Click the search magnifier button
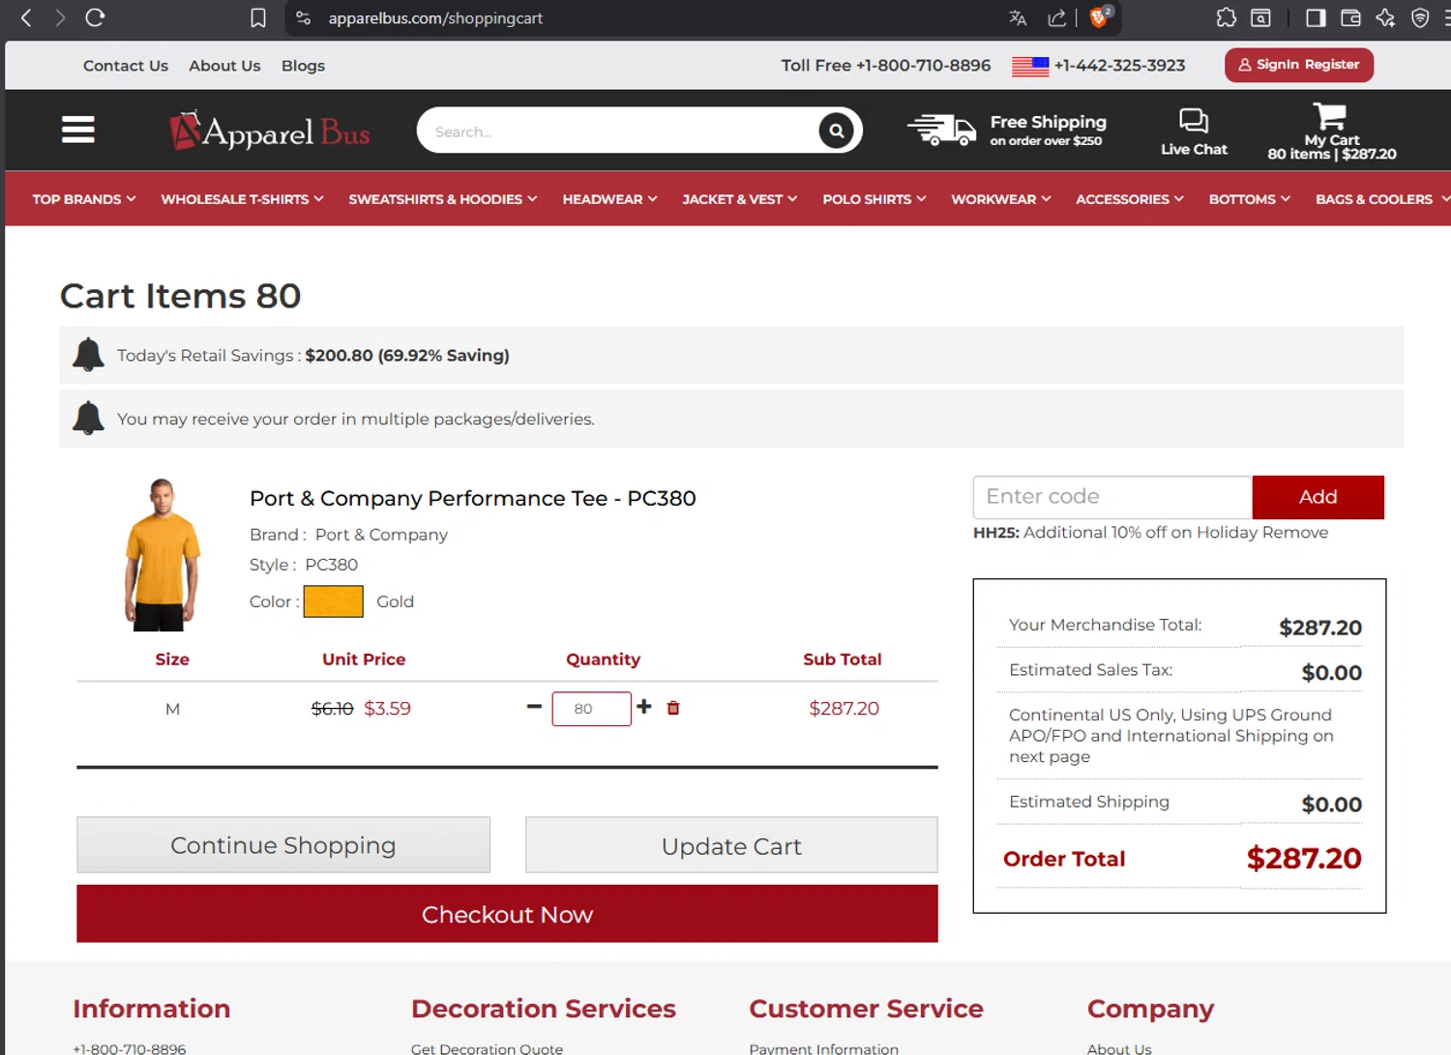 pyautogui.click(x=837, y=131)
